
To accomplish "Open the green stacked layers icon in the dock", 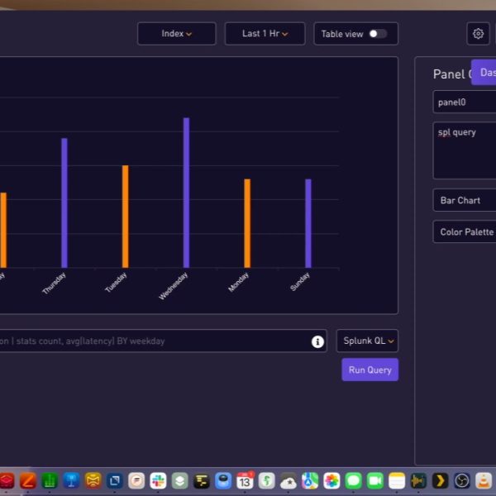I will tap(180, 481).
